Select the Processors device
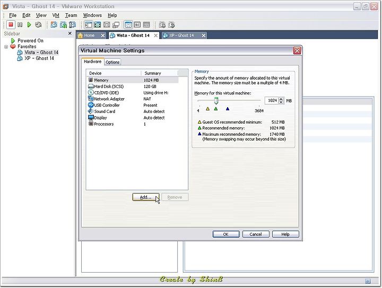 click(x=133, y=124)
